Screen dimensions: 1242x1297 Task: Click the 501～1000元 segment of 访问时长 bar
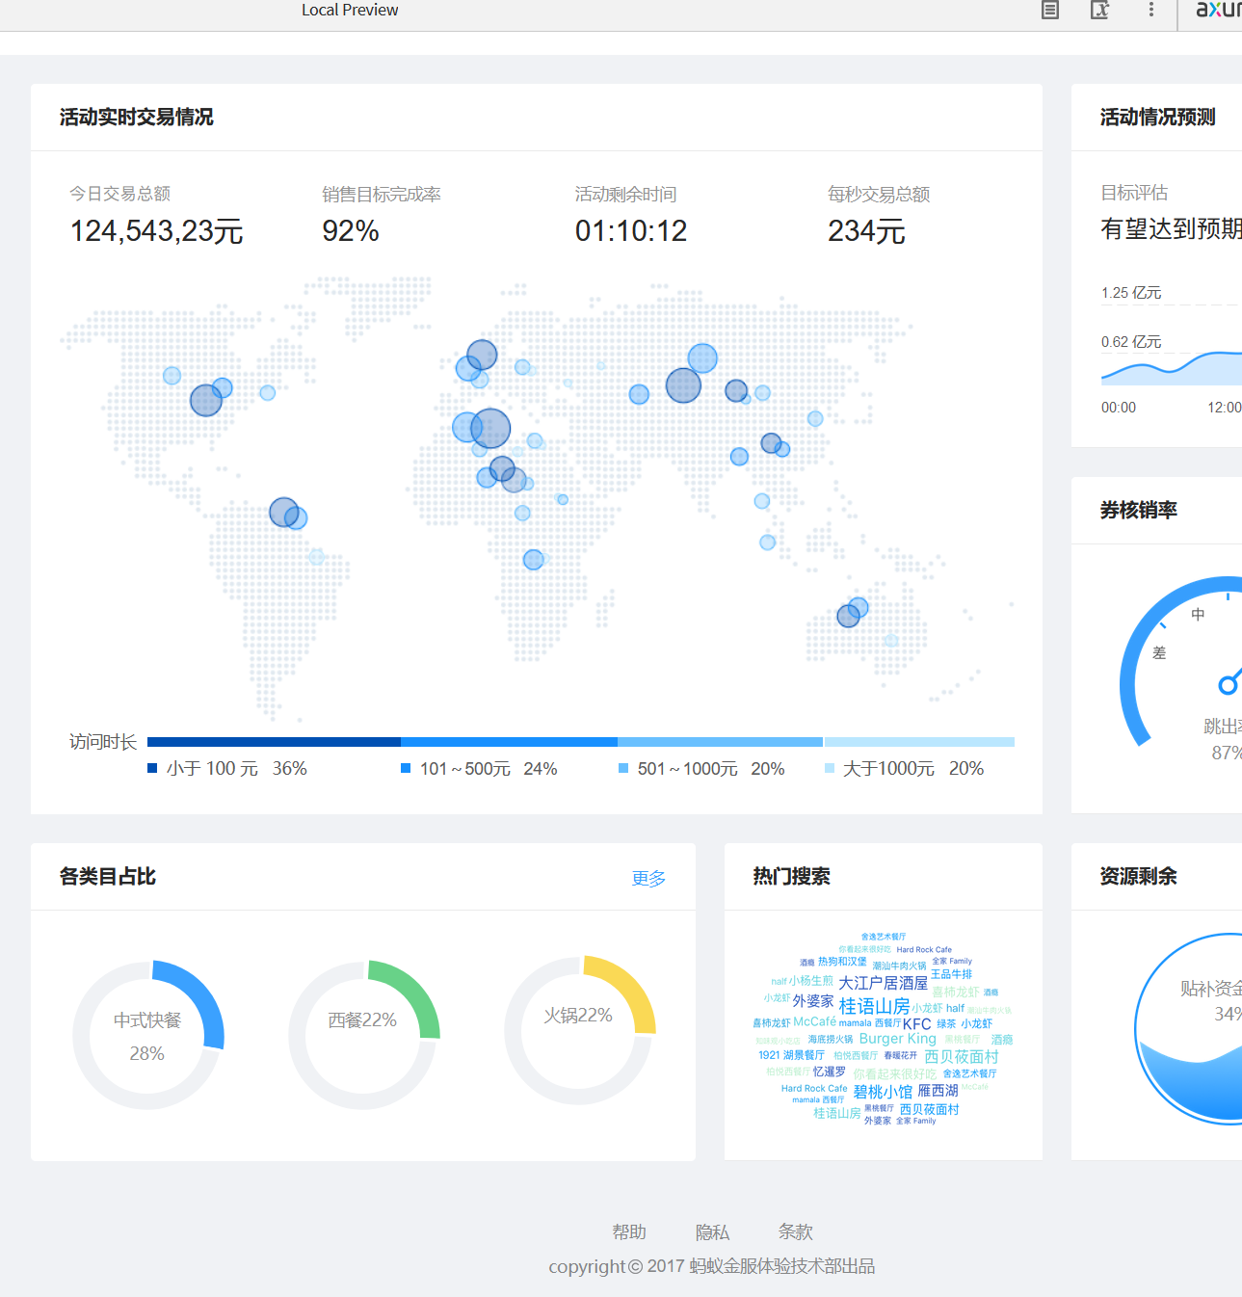(721, 742)
